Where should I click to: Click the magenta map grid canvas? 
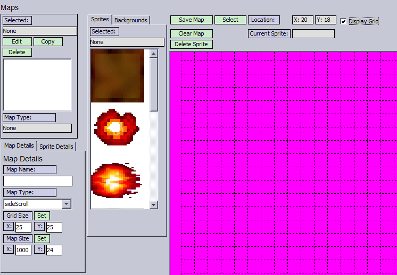pyautogui.click(x=283, y=163)
